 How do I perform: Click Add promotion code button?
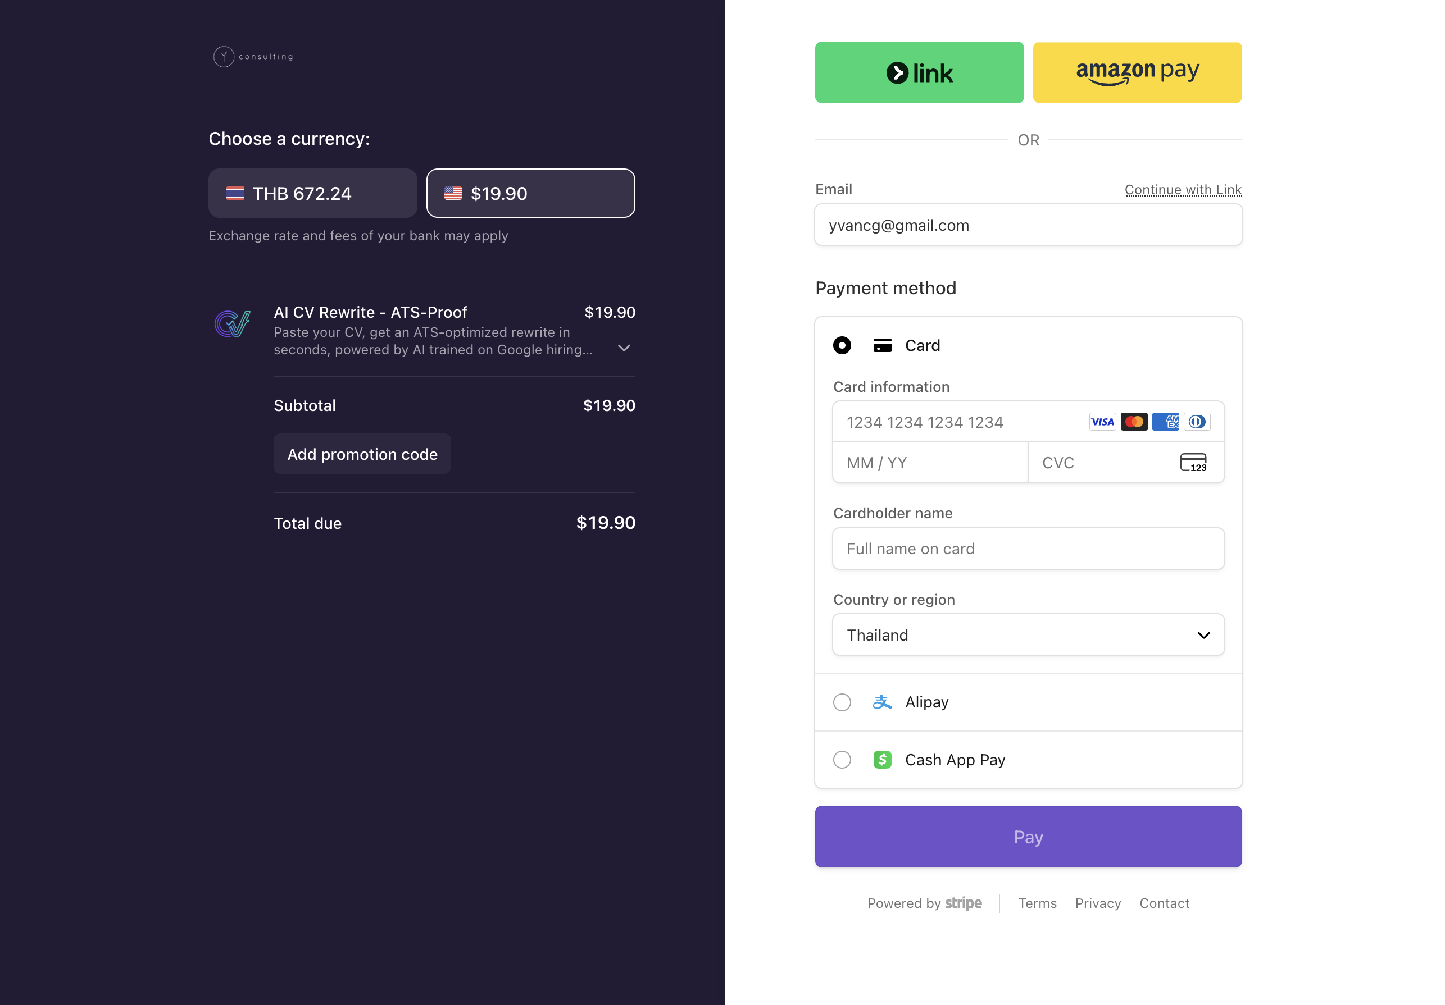click(362, 454)
